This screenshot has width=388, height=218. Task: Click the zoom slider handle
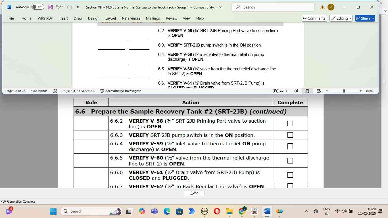coord(344,91)
